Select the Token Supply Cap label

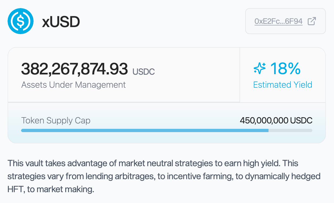click(56, 120)
